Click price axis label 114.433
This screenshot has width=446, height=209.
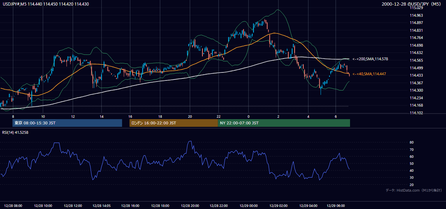416,75
